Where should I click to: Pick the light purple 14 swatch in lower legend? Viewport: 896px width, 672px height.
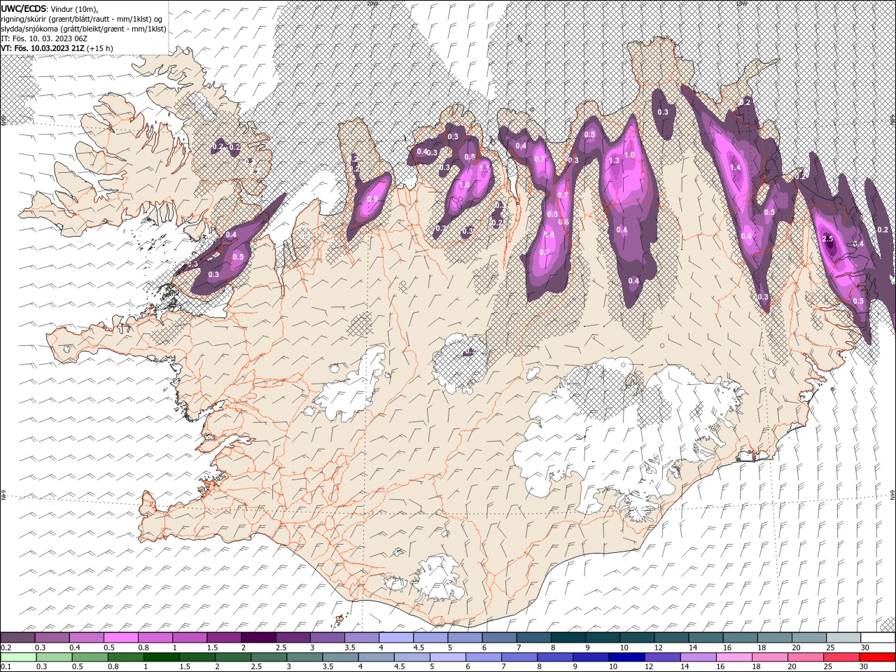[x=698, y=657]
